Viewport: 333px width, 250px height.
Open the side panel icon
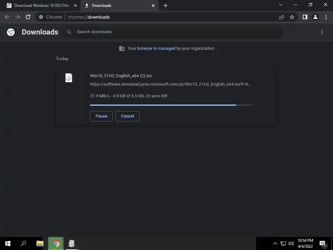pyautogui.click(x=305, y=17)
